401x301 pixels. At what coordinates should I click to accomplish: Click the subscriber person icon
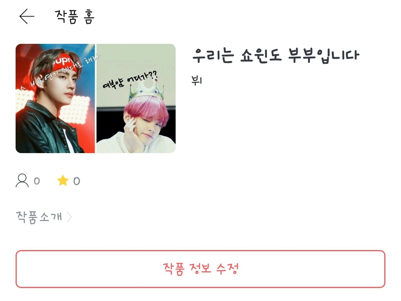22,181
